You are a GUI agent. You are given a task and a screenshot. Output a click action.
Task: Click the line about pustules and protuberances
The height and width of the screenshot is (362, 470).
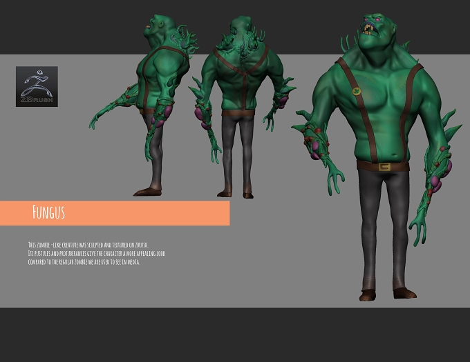pyautogui.click(x=97, y=254)
